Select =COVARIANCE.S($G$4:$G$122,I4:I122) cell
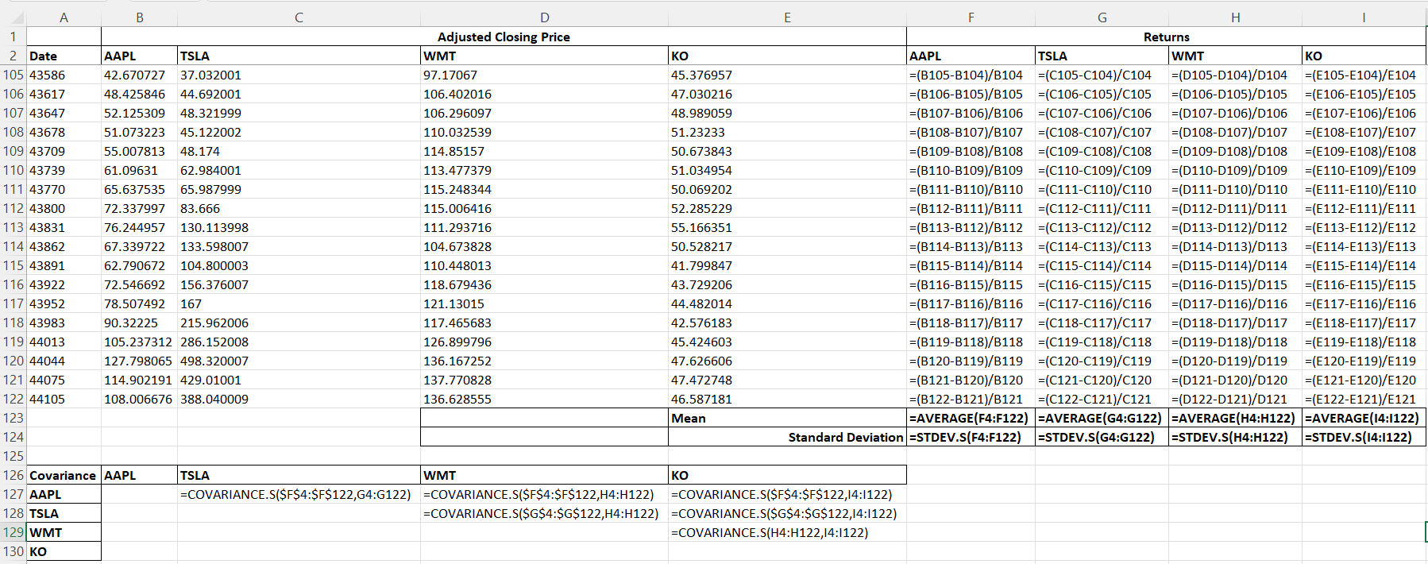The image size is (1428, 564). pyautogui.click(x=787, y=513)
